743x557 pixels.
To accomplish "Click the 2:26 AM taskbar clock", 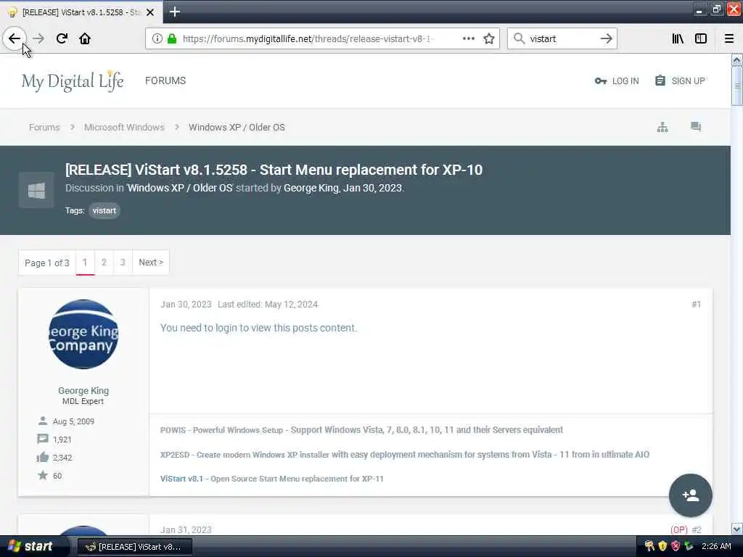I will (x=716, y=546).
